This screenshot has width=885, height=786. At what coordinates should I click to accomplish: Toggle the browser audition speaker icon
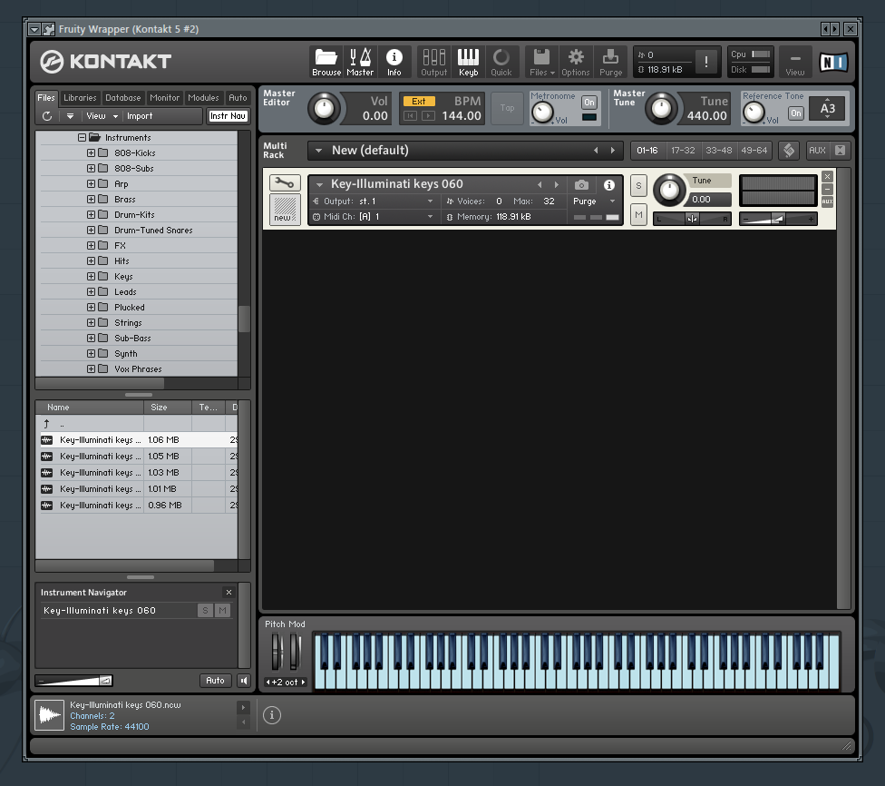[244, 681]
